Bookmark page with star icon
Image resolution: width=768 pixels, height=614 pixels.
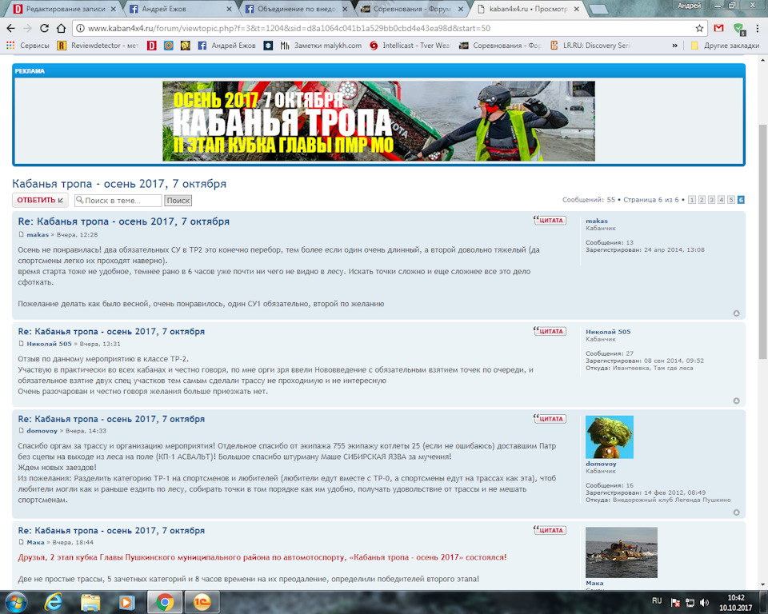click(x=699, y=29)
